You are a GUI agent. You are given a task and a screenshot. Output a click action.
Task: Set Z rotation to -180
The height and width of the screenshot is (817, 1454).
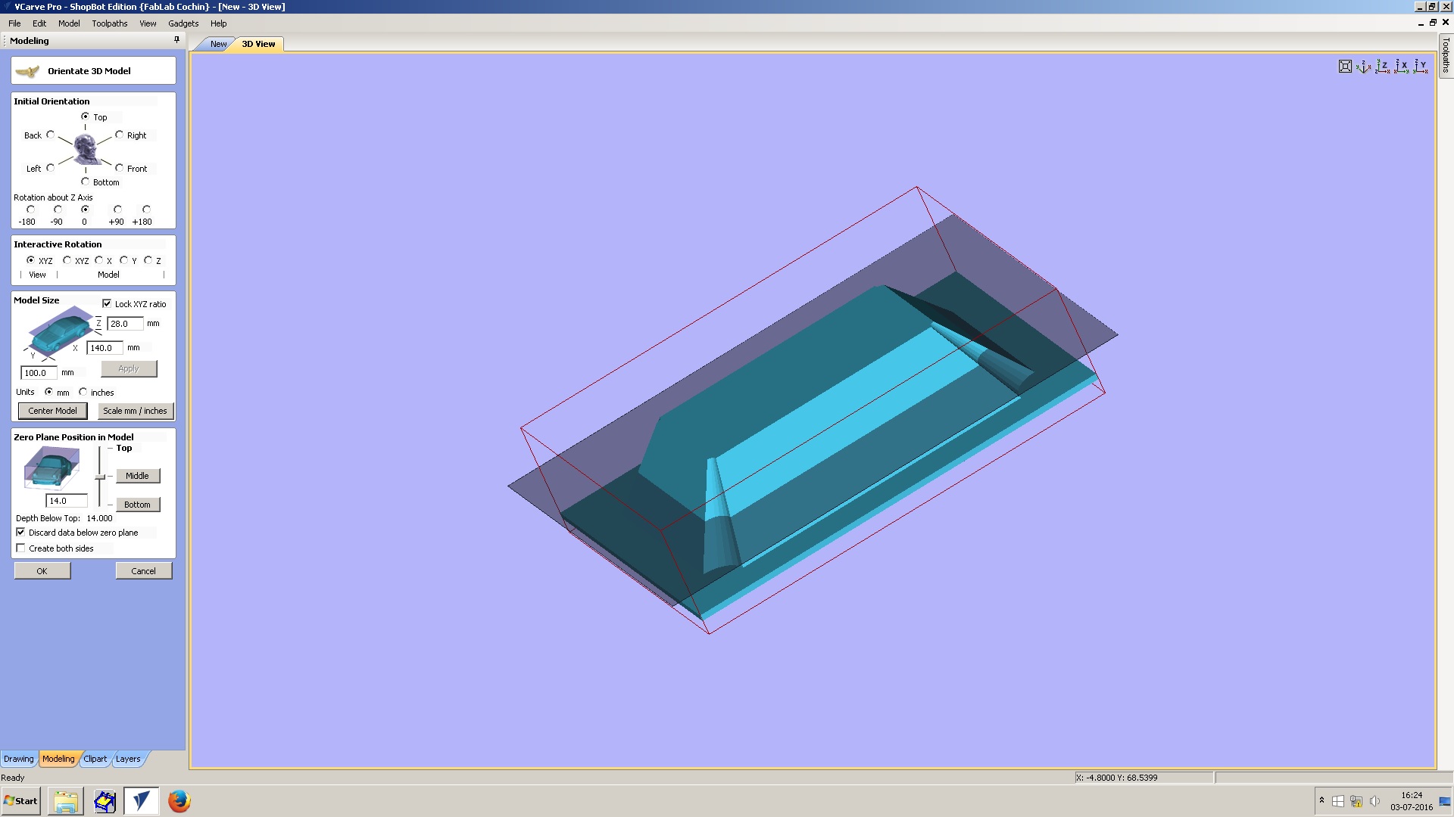click(30, 210)
